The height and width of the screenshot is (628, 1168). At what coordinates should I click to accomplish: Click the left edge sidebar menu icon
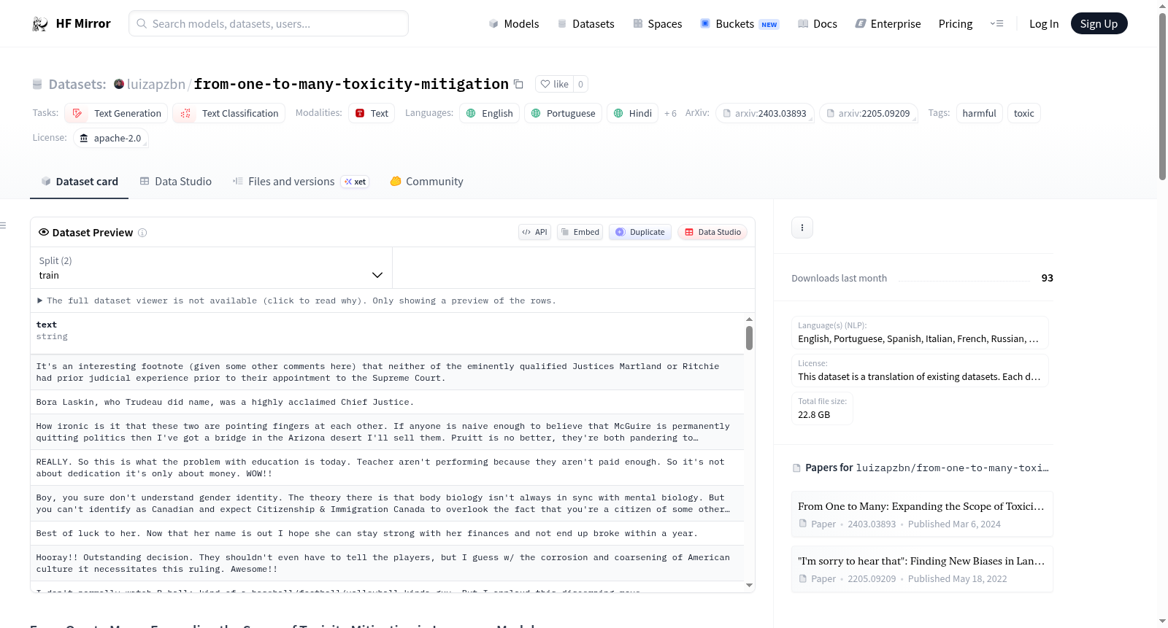click(3, 225)
